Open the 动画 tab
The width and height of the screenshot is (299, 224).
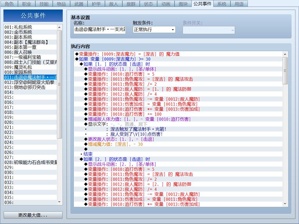click(x=166, y=4)
